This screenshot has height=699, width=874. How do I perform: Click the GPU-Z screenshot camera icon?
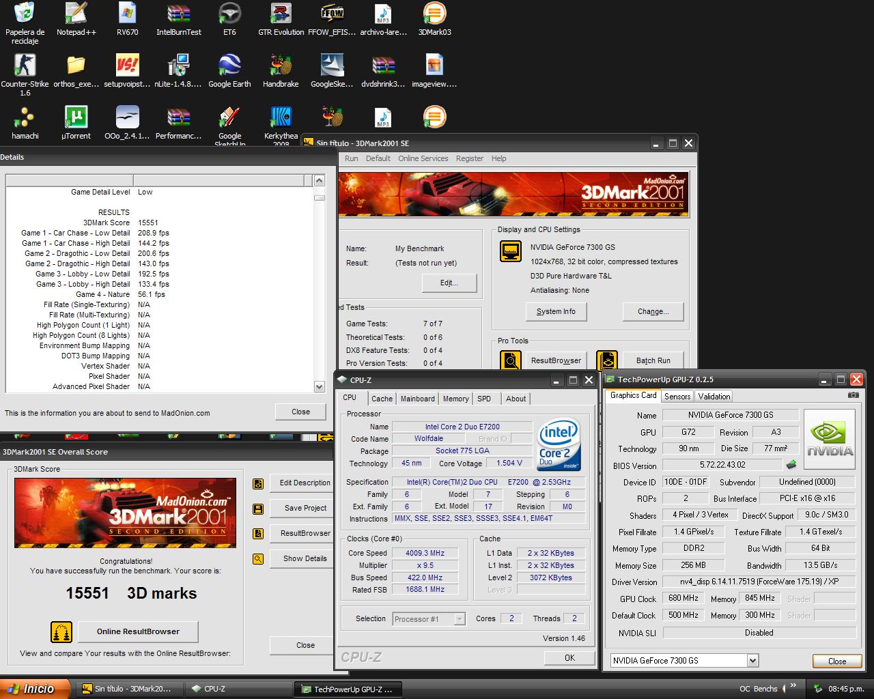pos(853,395)
